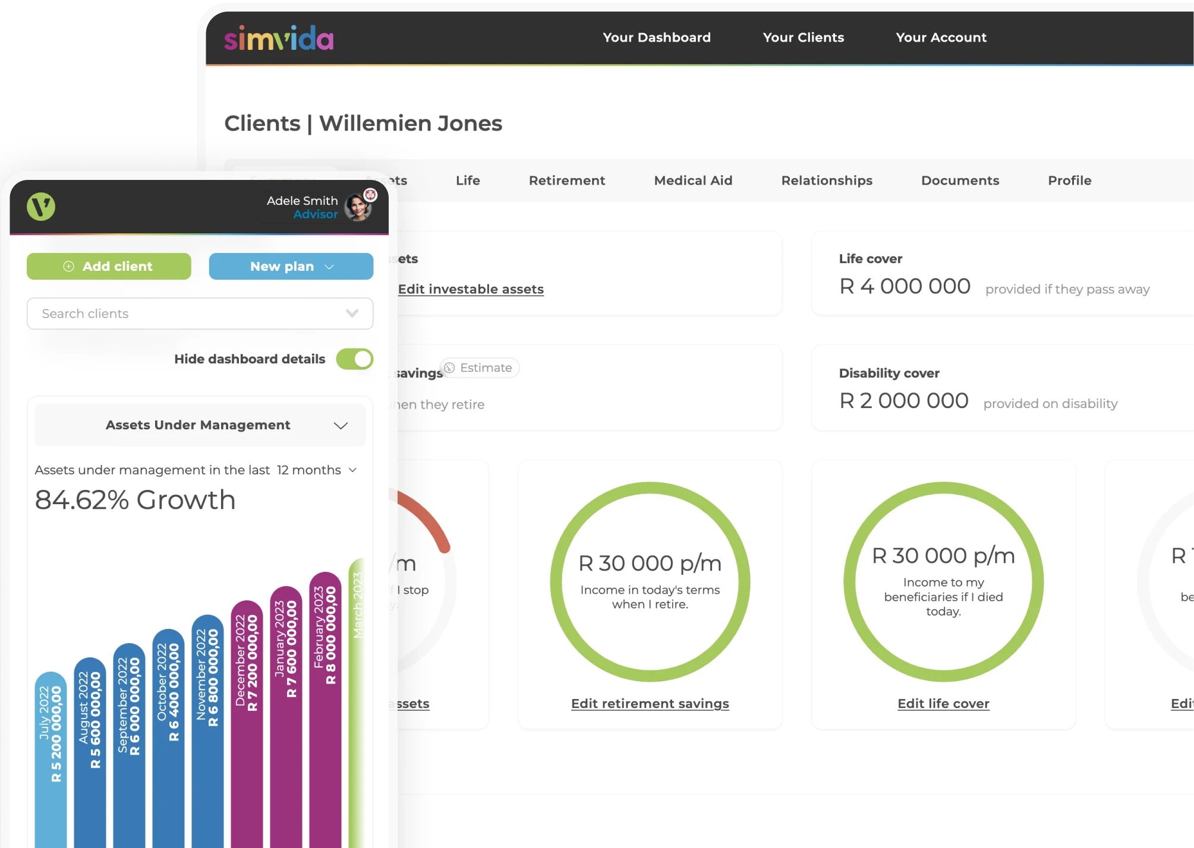1194x848 pixels.
Task: Click the Life cover R 4 000 000 amount
Action: pos(905,286)
